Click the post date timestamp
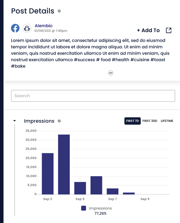This screenshot has height=223, width=180. [x=51, y=31]
